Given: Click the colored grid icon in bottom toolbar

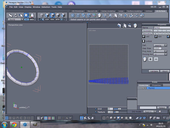Looking at the screenshot, I should [x=46, y=118].
